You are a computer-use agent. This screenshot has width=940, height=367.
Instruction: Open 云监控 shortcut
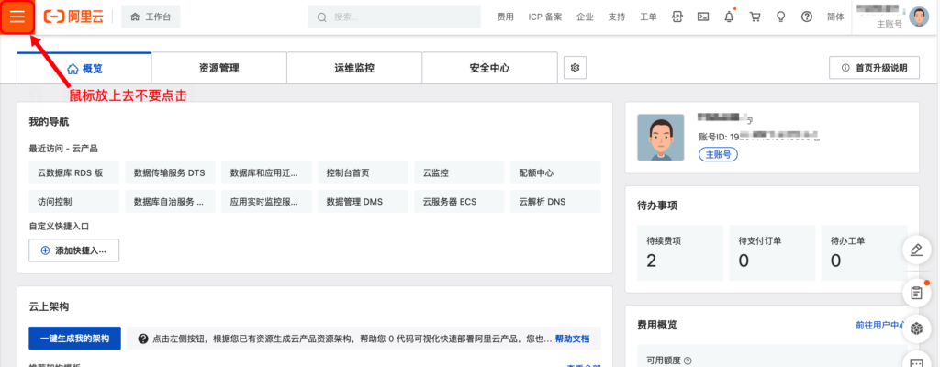(459, 172)
